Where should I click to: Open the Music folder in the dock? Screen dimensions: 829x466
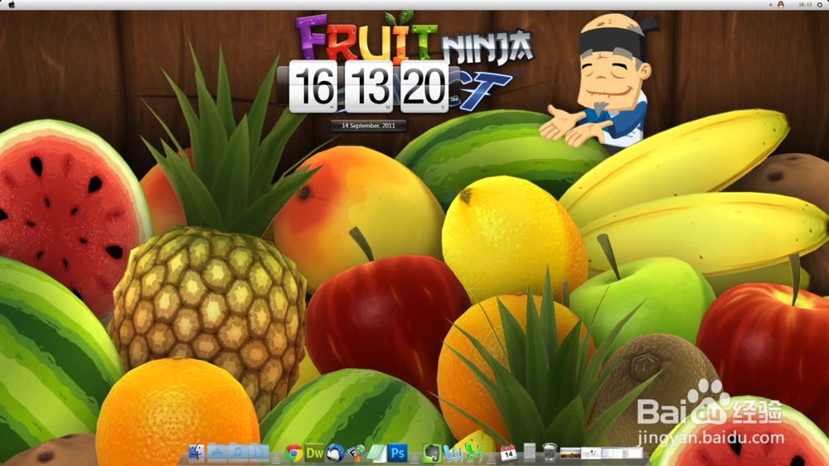(x=237, y=452)
